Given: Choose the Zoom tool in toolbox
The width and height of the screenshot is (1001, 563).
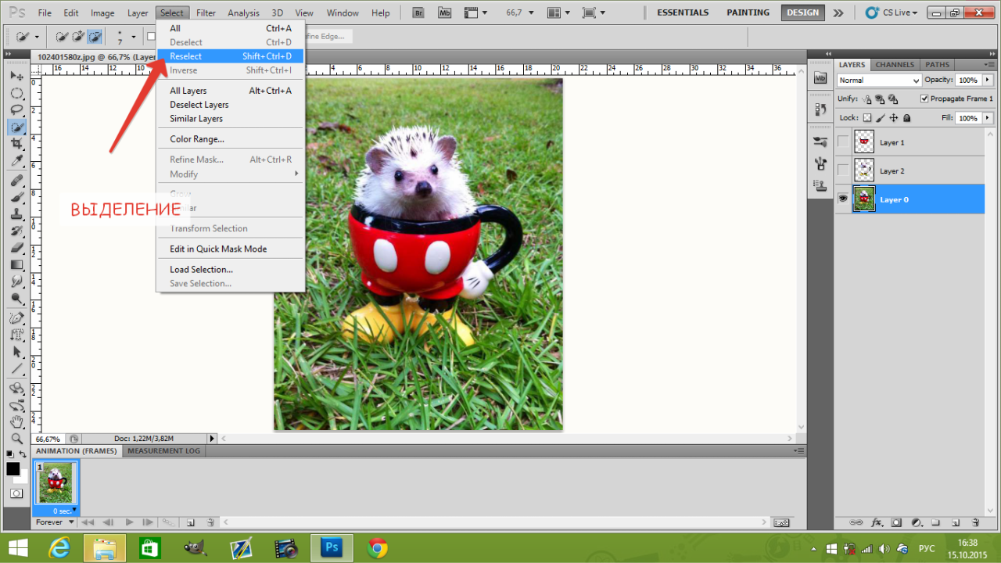Looking at the screenshot, I should click(x=16, y=438).
